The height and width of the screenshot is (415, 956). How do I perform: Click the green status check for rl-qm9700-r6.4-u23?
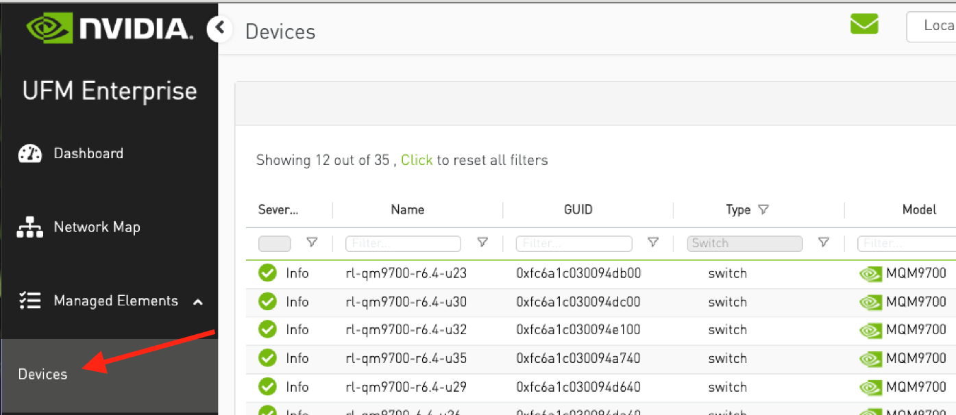point(267,273)
